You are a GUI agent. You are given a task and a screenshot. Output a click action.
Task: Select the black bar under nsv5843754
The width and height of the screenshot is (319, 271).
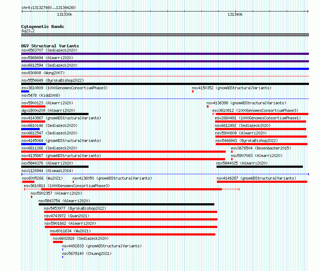click(127, 204)
